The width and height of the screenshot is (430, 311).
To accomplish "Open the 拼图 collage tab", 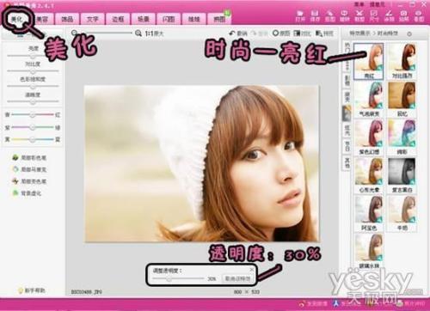I will [219, 19].
